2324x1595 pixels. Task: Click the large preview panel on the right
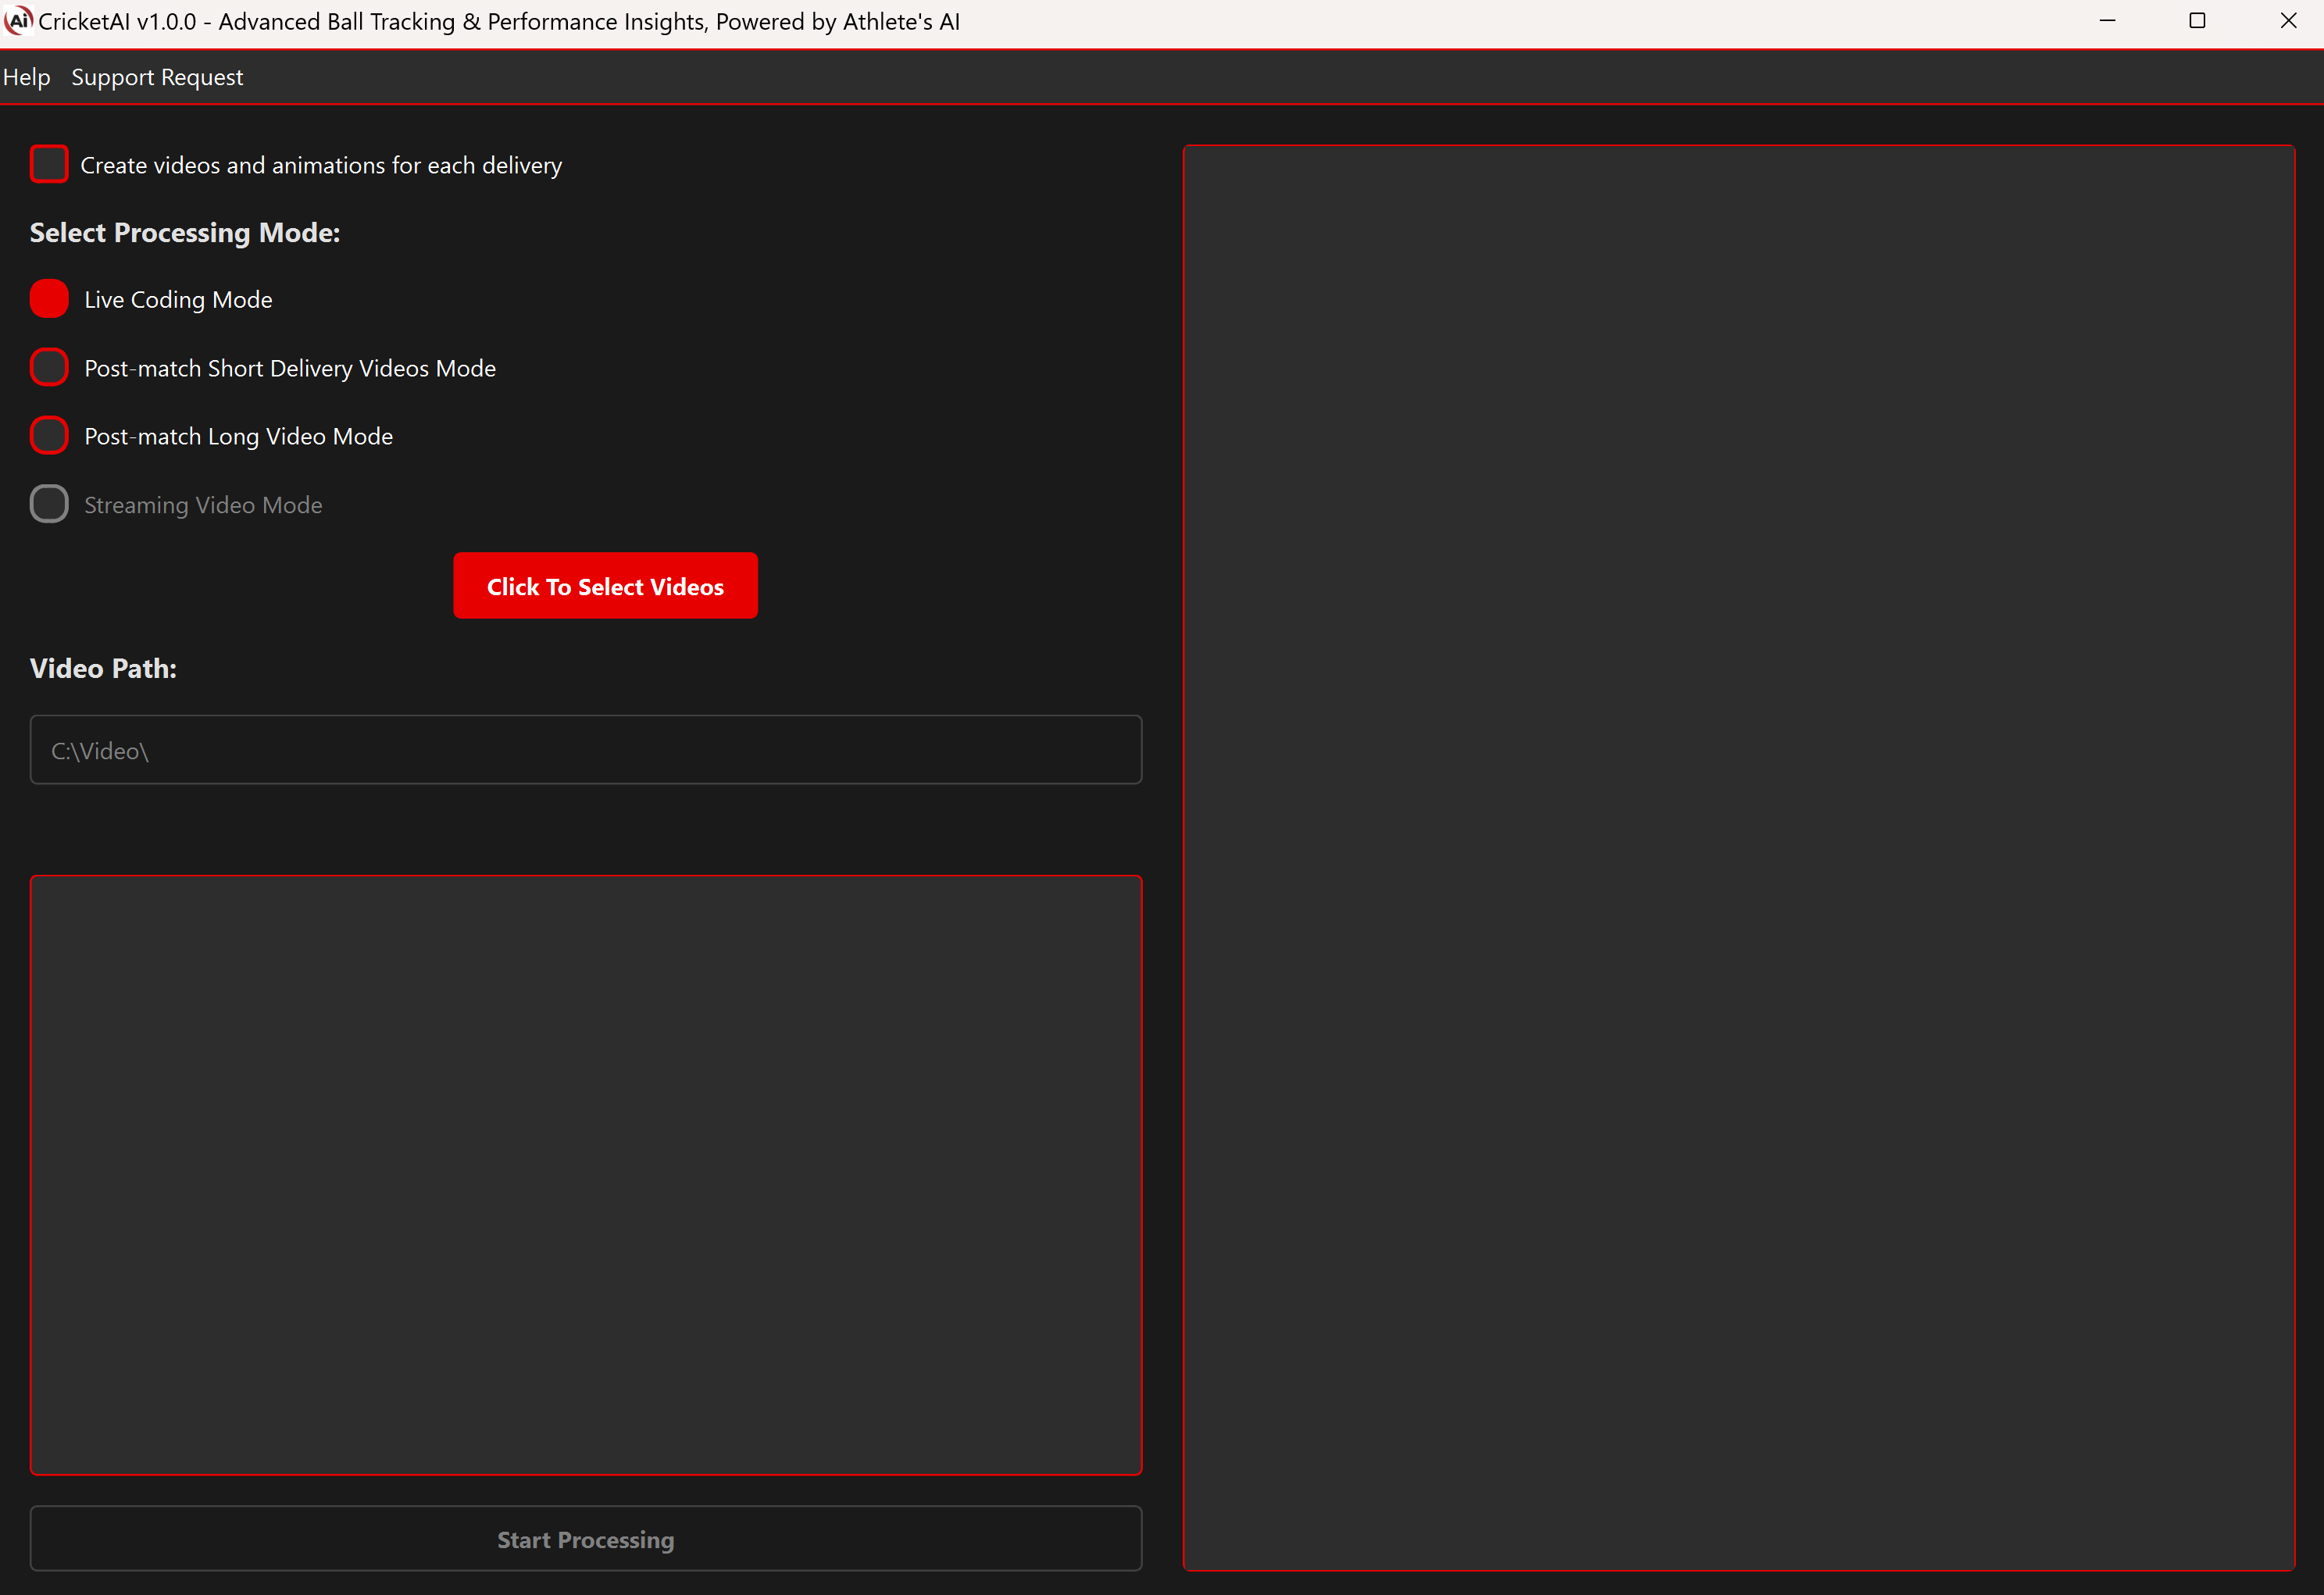1738,858
